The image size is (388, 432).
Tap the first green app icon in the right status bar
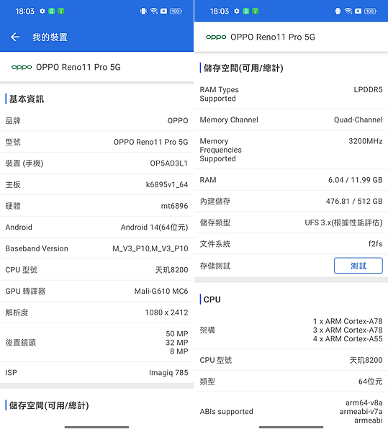(246, 12)
